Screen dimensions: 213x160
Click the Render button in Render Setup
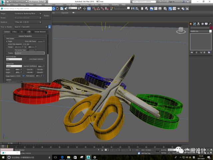(47, 16)
